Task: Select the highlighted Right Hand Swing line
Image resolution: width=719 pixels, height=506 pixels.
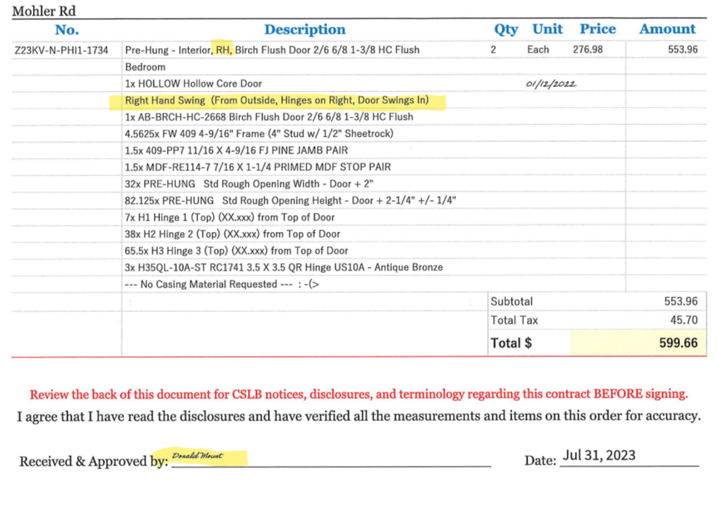Action: 285,101
